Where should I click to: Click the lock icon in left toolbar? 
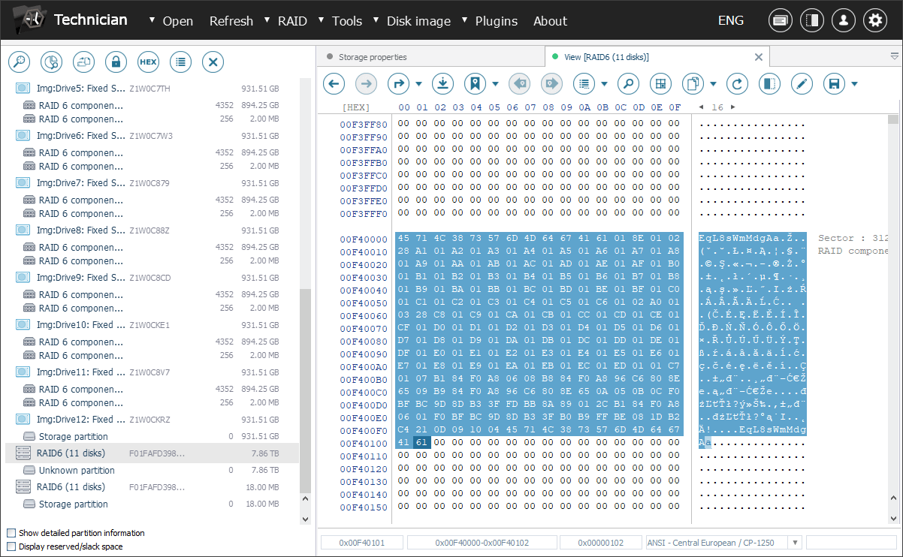[x=116, y=62]
